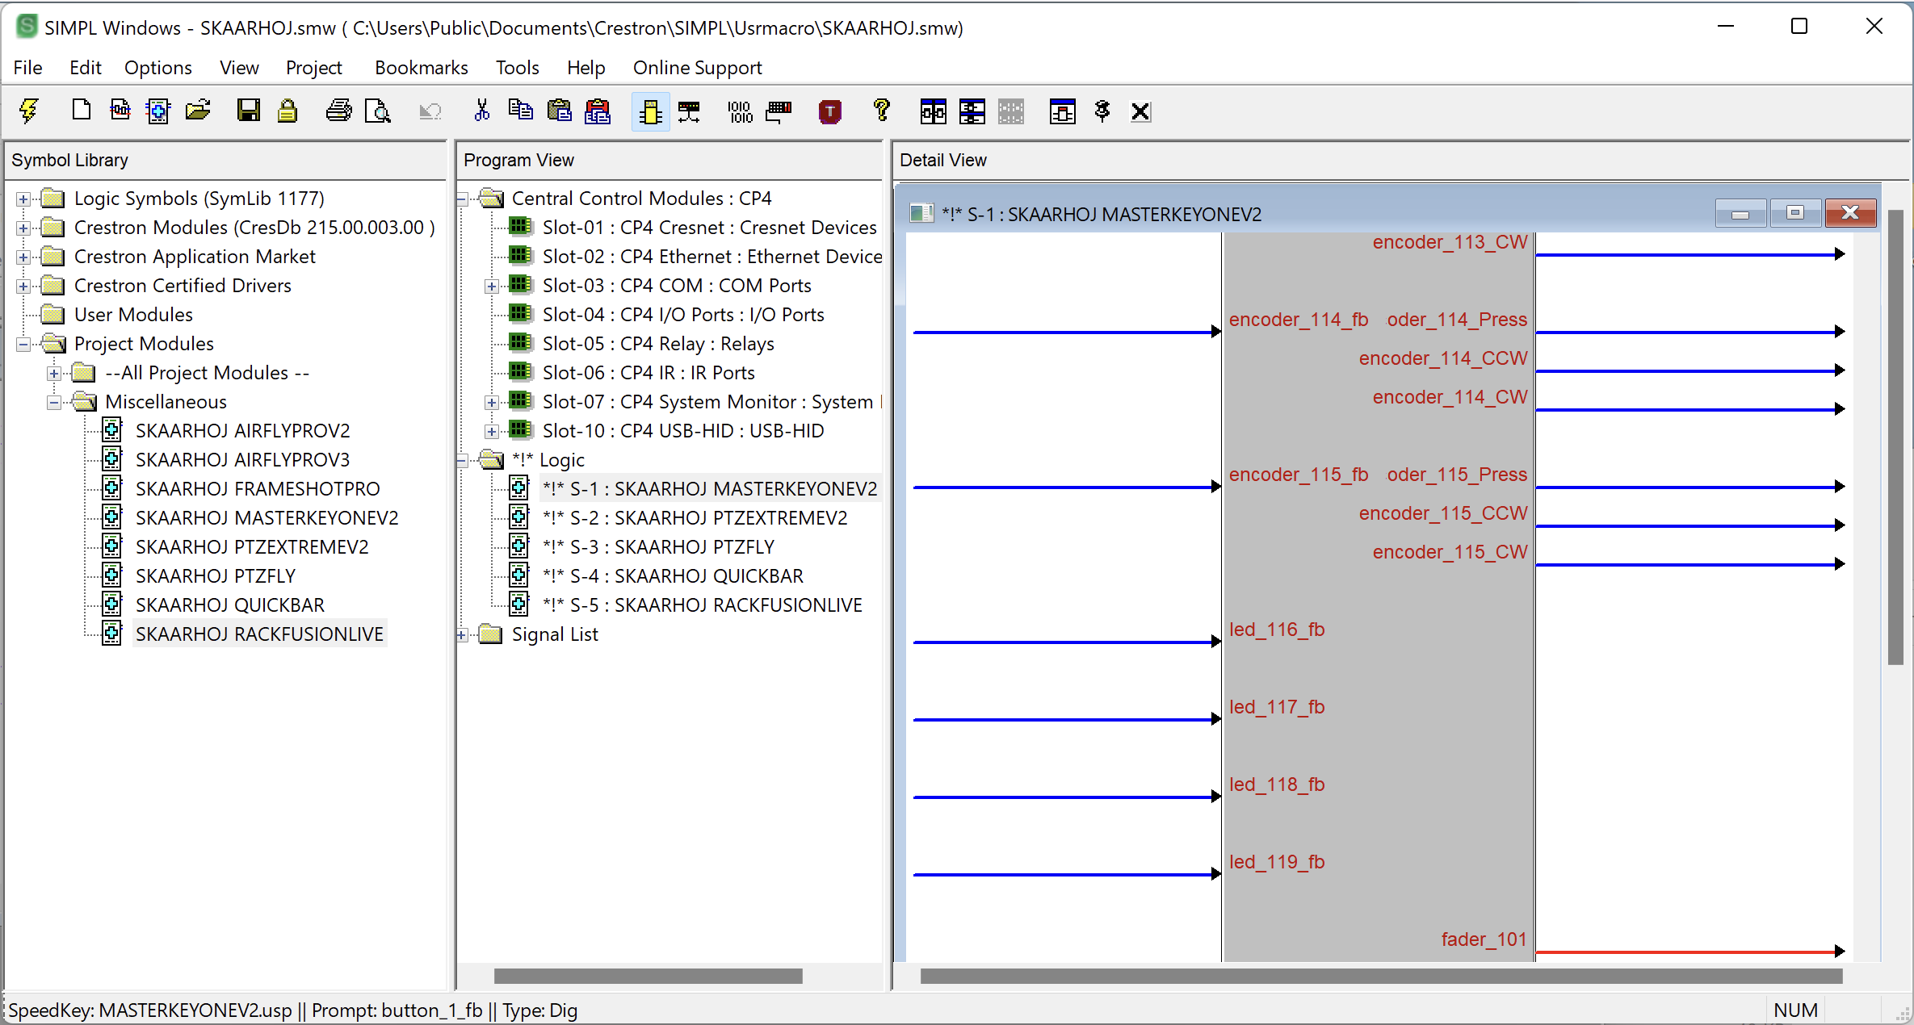The image size is (1914, 1025).
Task: Open the Online Support menu
Action: click(x=698, y=68)
